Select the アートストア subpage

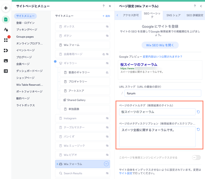[85, 91]
